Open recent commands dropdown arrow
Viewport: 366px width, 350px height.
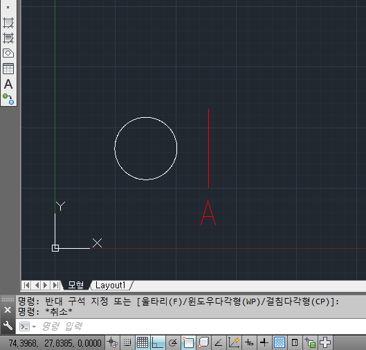[x=34, y=326]
